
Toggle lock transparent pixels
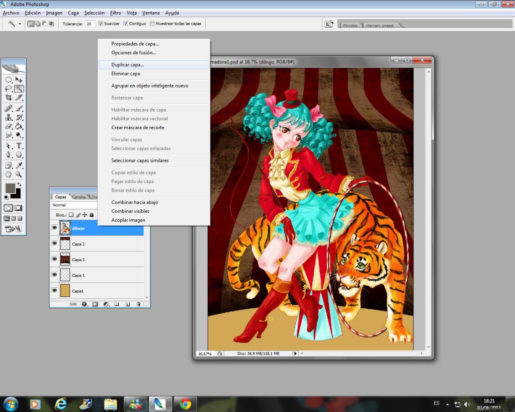pyautogui.click(x=71, y=215)
